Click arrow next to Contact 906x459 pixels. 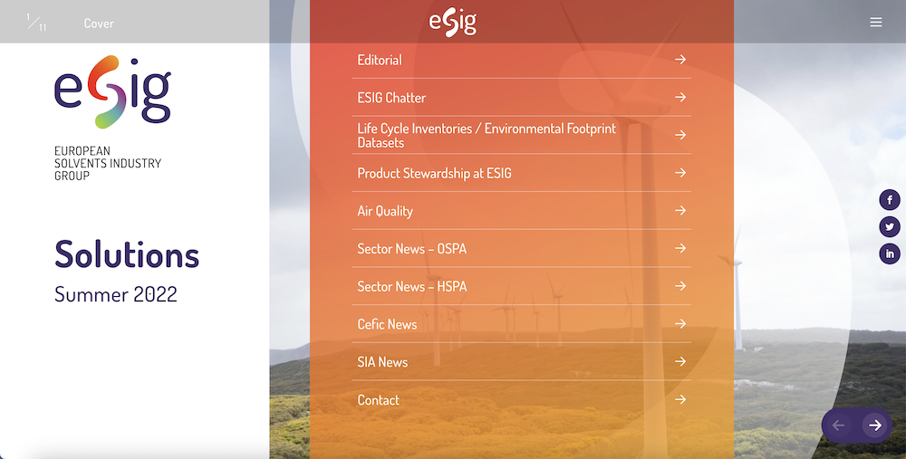pos(680,399)
